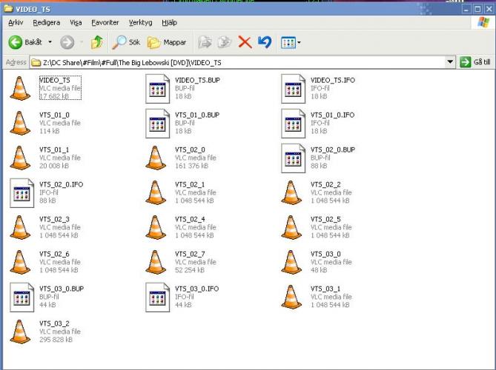Toggle the Mappar folders pane

(166, 42)
